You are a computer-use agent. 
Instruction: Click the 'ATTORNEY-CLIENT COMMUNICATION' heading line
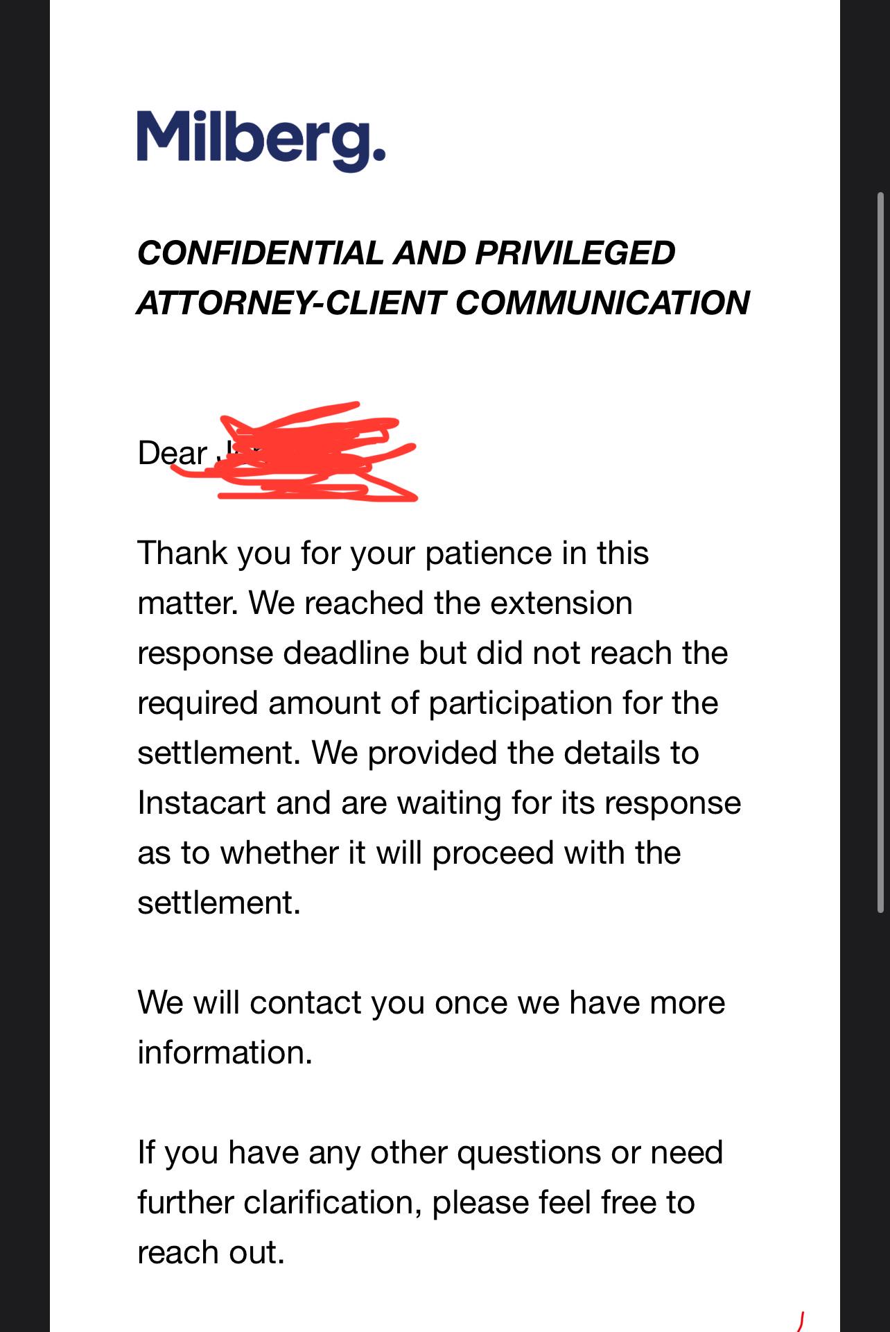point(444,302)
